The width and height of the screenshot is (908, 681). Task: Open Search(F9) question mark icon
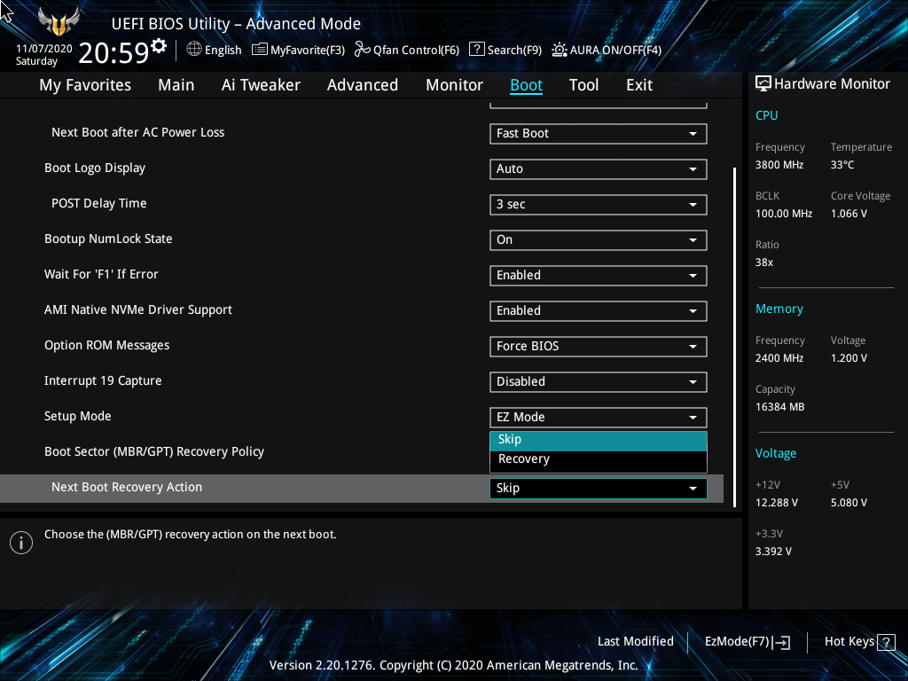coord(476,50)
